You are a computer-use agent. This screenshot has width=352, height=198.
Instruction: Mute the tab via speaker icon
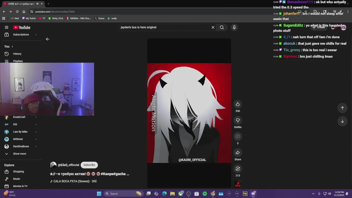[37, 4]
